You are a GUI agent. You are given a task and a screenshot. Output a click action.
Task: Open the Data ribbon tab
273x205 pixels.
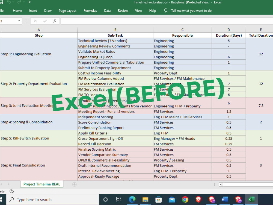click(x=107, y=11)
